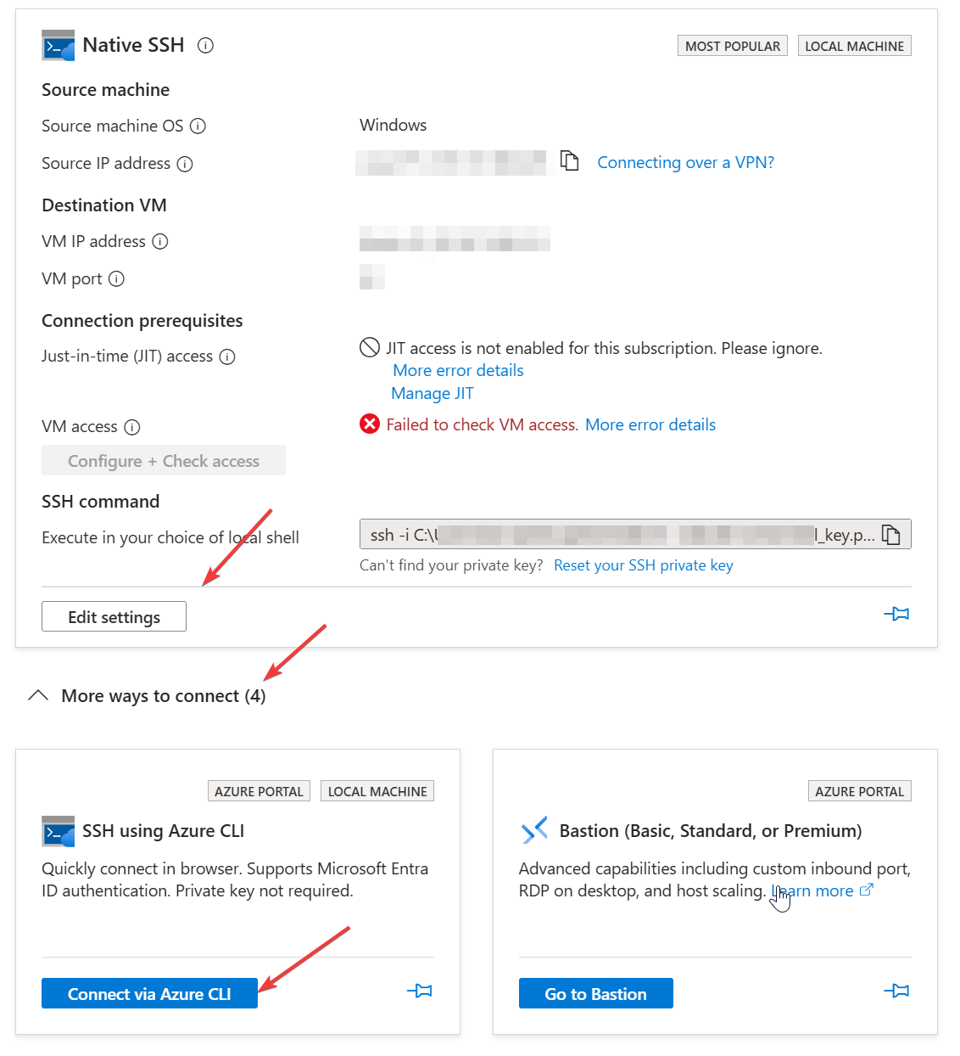
Task: Copy the source IP address
Action: pos(570,160)
